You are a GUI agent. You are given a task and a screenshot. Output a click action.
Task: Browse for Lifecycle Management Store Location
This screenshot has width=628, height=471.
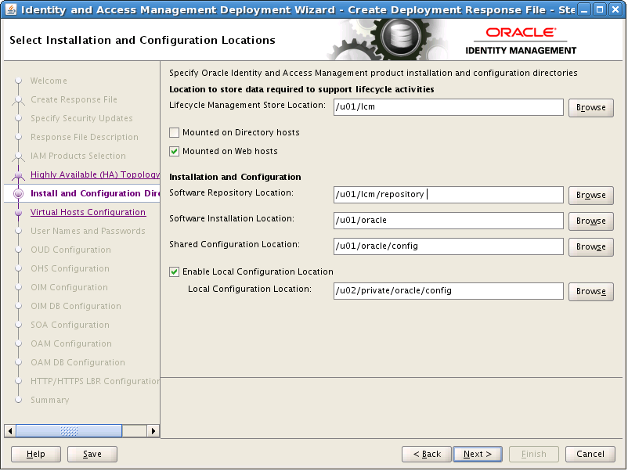pos(590,108)
